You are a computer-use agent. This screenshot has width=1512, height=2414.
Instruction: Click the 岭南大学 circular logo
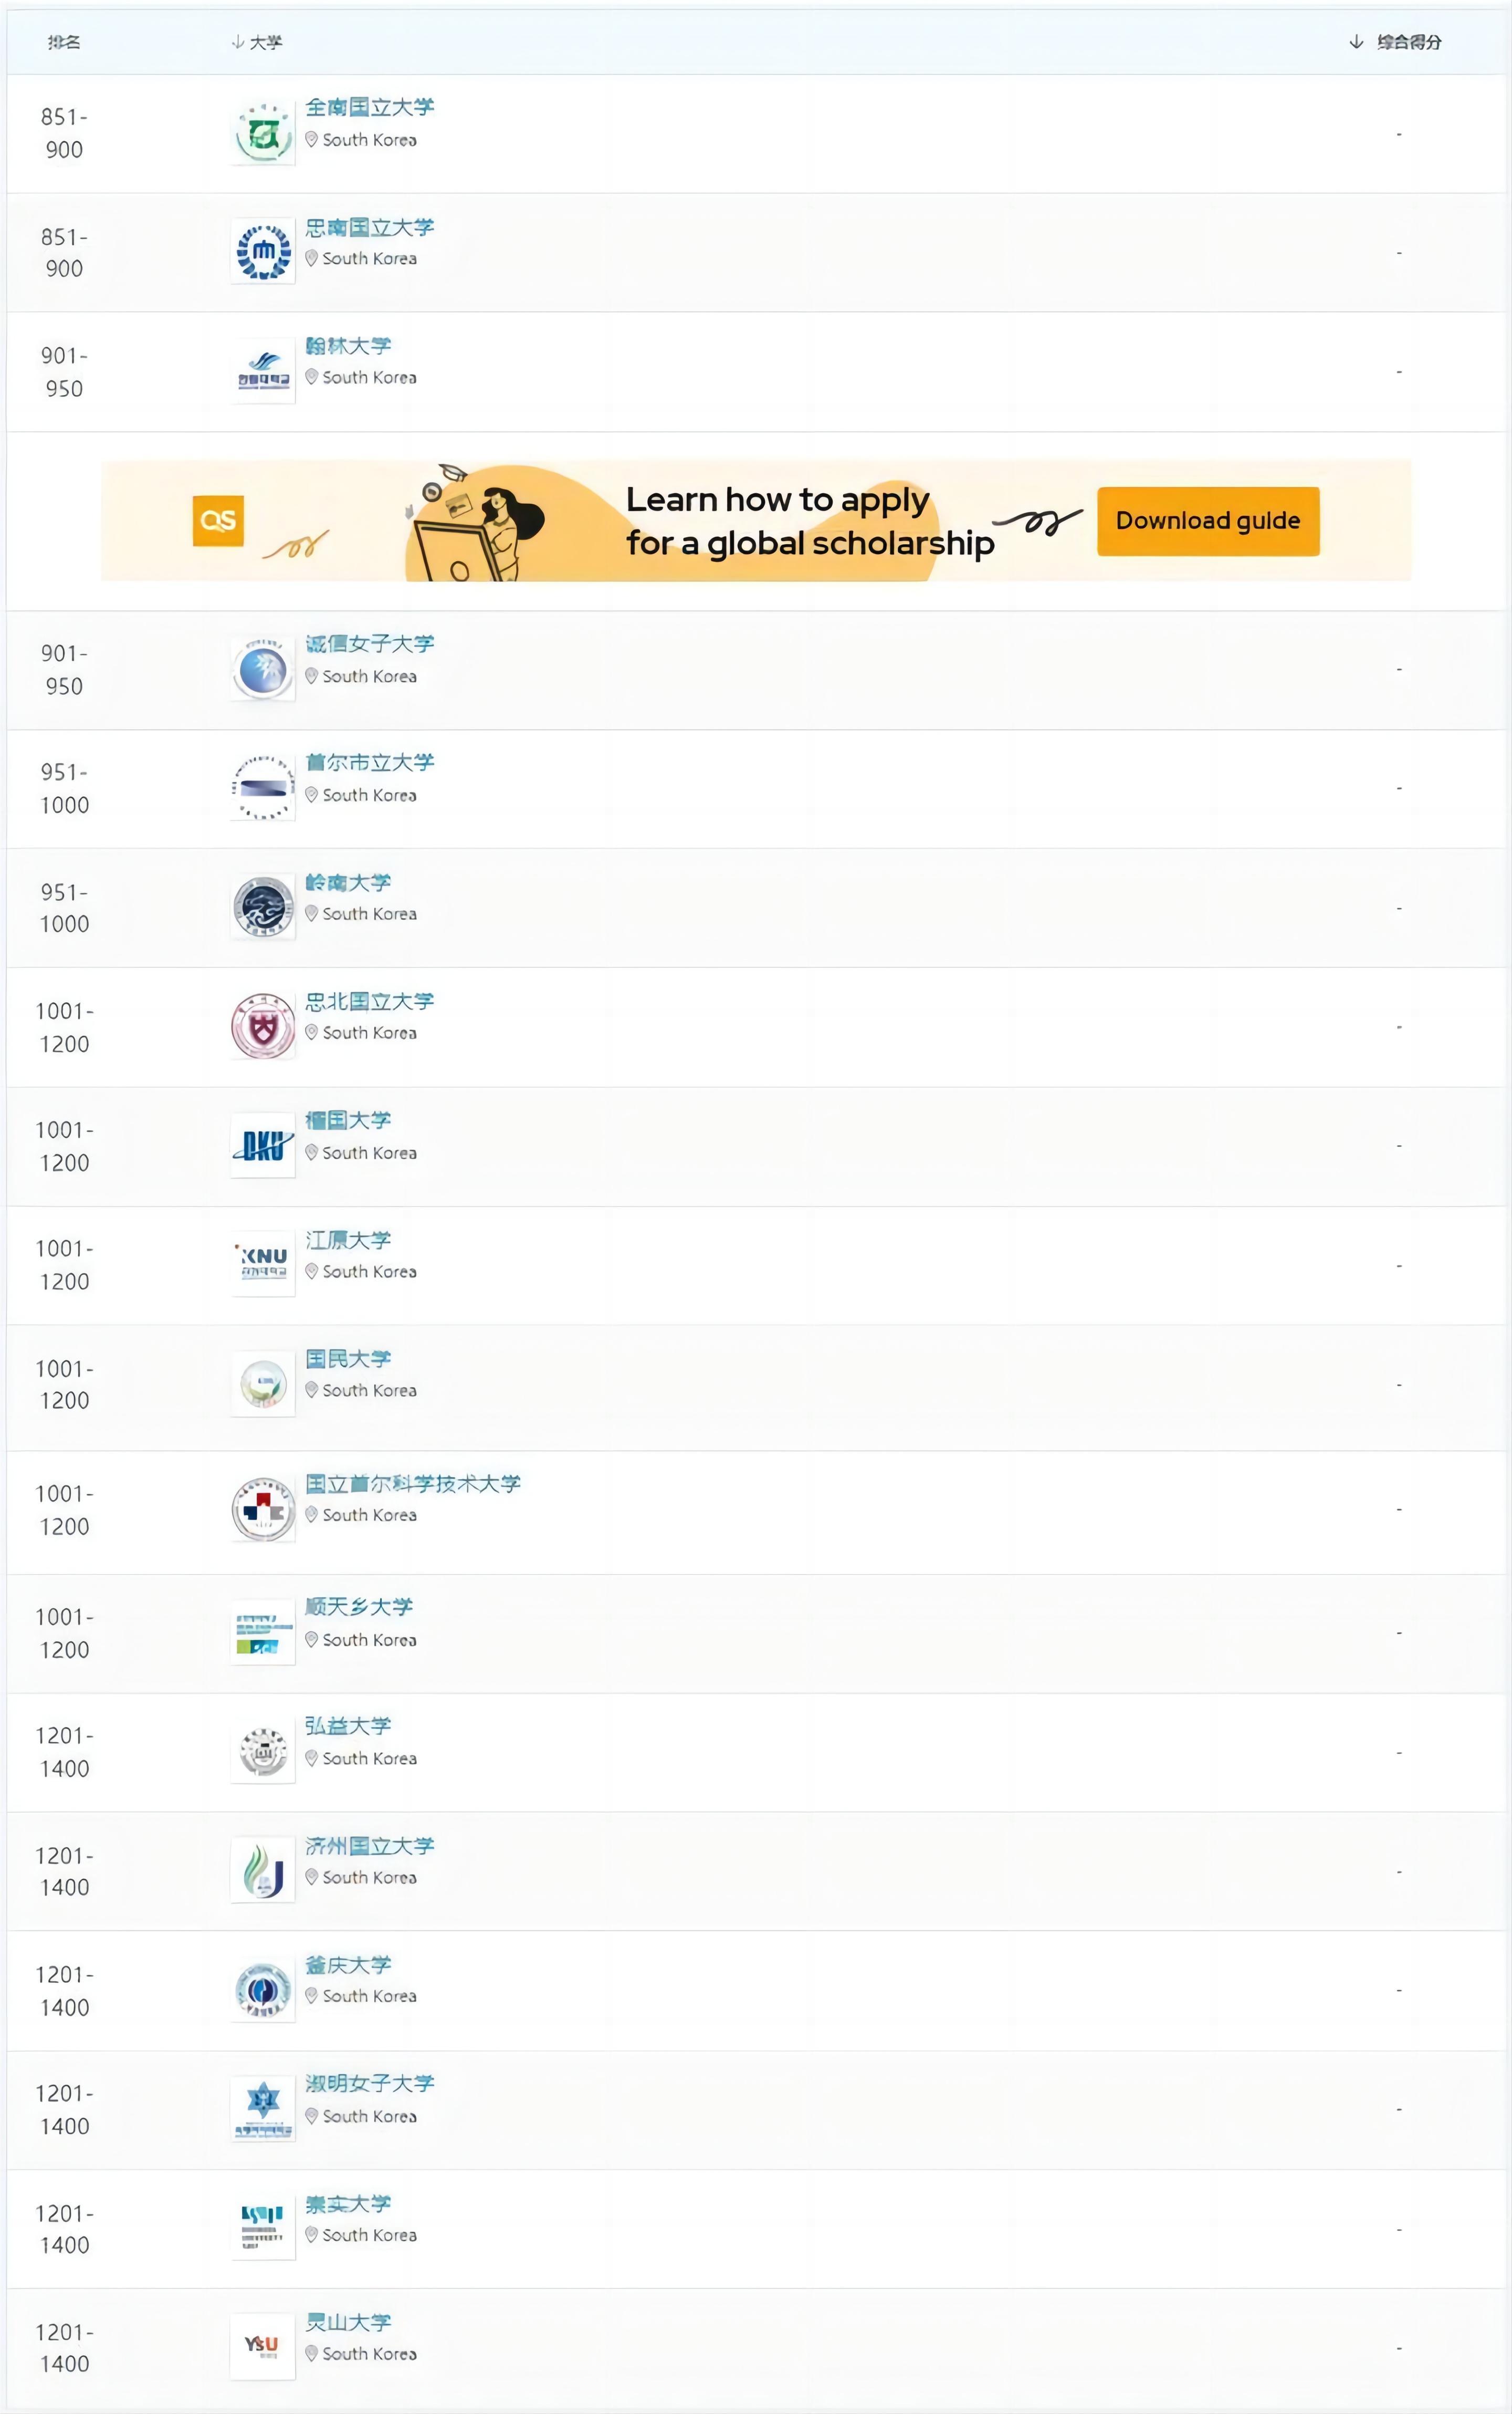(x=262, y=908)
